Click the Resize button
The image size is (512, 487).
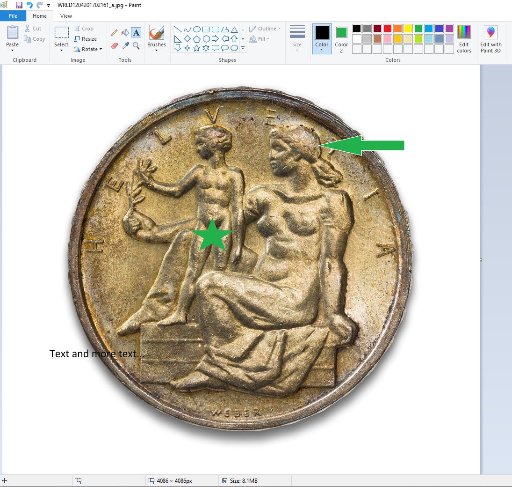[85, 39]
